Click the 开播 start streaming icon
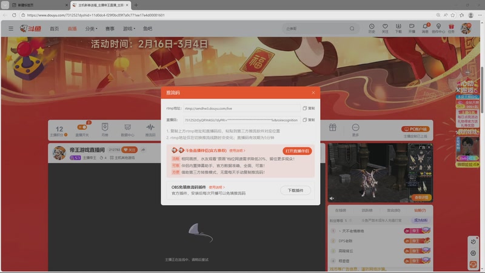 [x=412, y=29]
